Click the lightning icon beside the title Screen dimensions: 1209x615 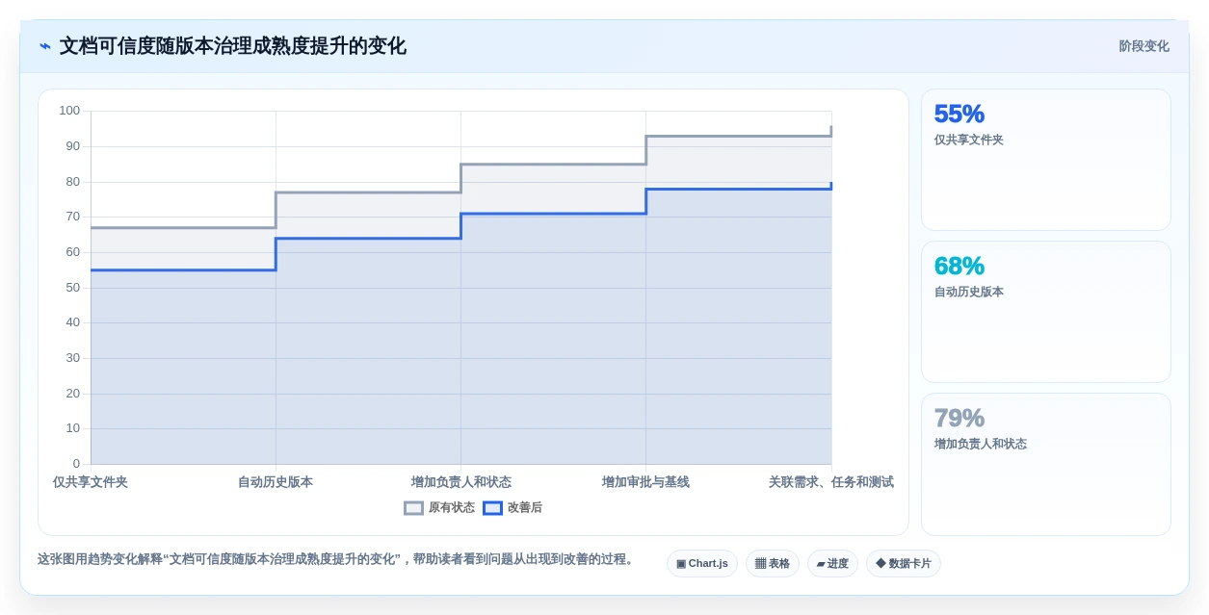point(45,46)
